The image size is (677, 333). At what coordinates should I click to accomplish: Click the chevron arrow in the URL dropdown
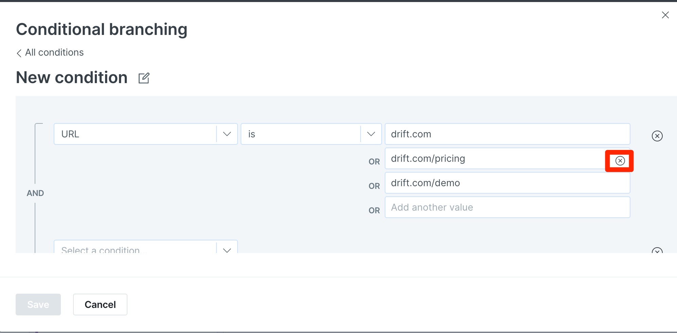(227, 134)
